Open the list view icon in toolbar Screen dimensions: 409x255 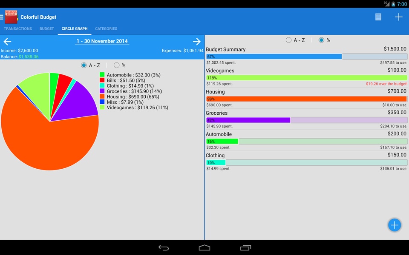point(378,17)
